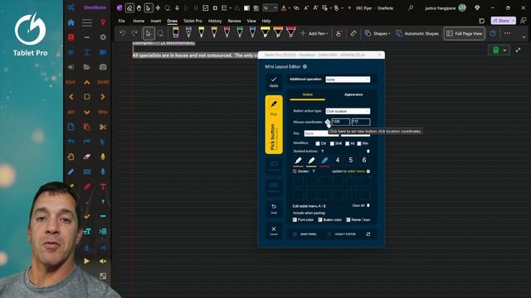The height and width of the screenshot is (298, 531).
Task: Open the History tab
Action: click(x=215, y=21)
